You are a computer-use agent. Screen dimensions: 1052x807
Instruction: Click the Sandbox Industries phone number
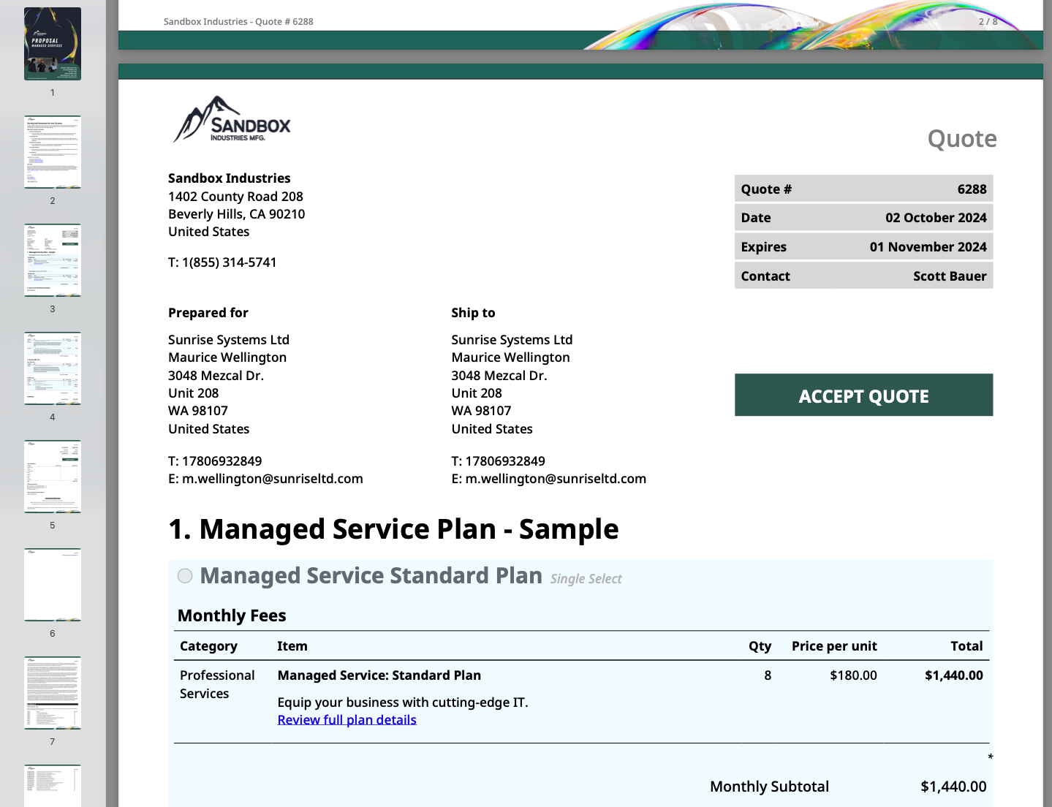(229, 262)
